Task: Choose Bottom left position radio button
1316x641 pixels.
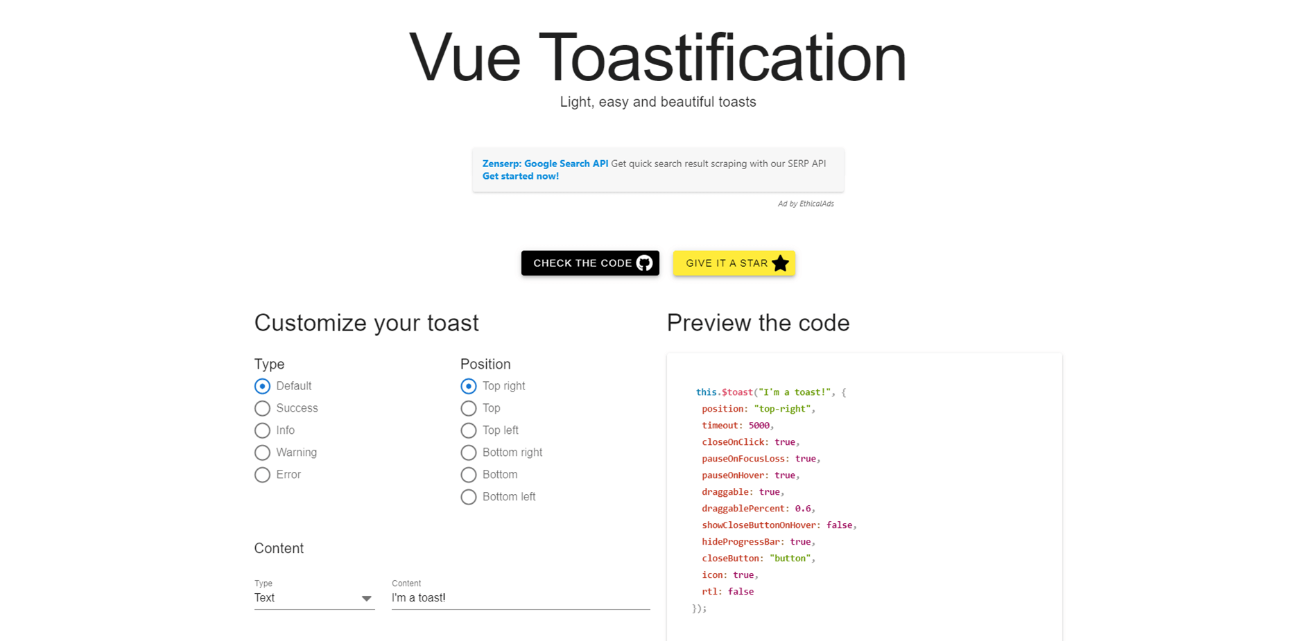Action: 469,497
